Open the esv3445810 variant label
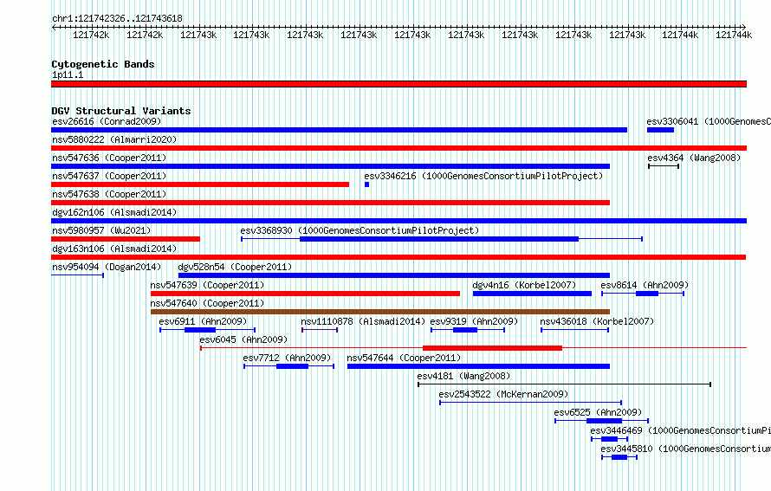 pos(686,449)
